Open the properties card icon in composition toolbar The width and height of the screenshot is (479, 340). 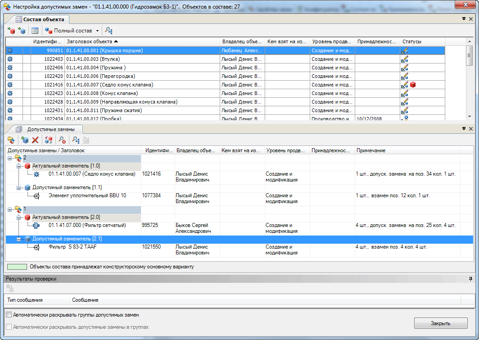[x=35, y=31]
